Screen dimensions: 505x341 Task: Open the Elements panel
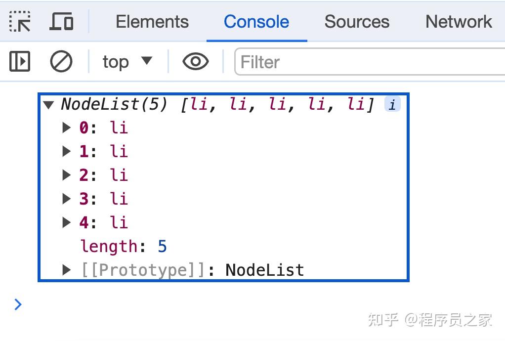point(152,21)
